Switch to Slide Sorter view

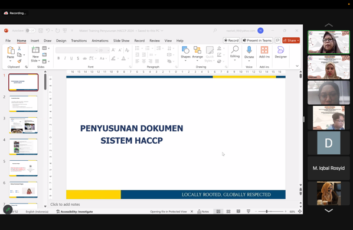[228, 211]
